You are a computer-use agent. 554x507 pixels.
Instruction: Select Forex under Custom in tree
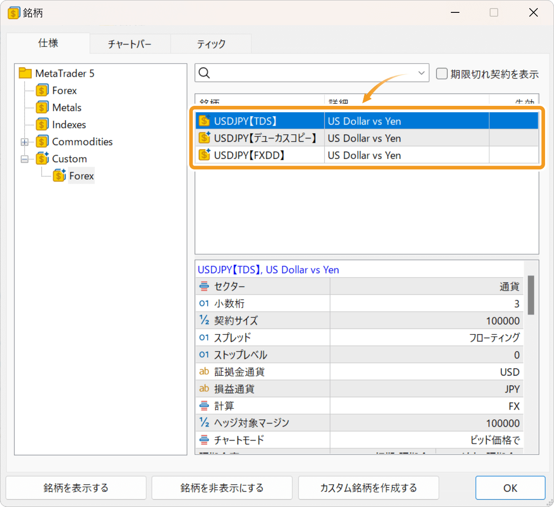point(81,176)
